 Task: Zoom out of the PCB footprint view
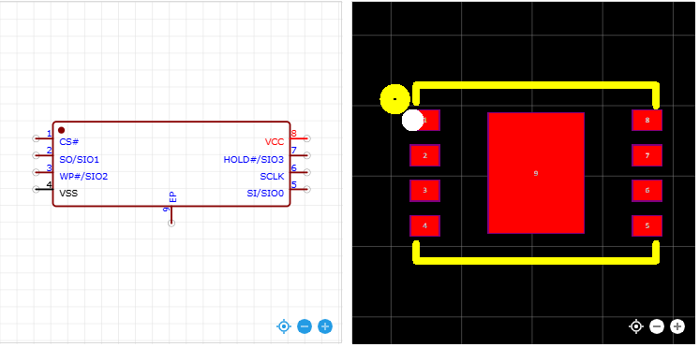657,326
